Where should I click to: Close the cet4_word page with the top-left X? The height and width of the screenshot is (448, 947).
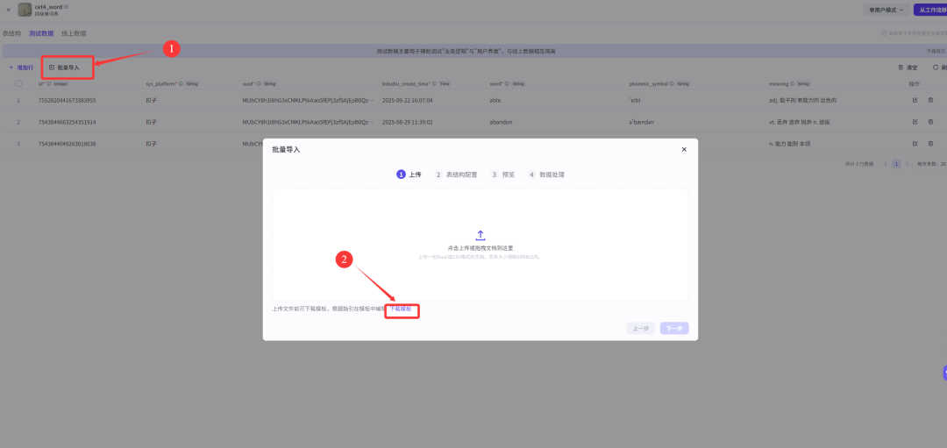click(8, 9)
